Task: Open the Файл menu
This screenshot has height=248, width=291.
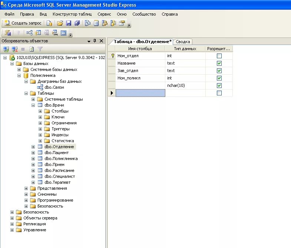Action: point(9,14)
